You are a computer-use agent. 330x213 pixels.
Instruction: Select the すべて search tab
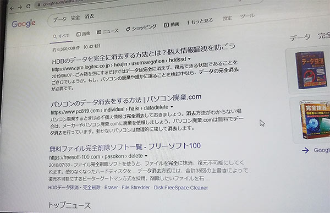tap(61, 36)
